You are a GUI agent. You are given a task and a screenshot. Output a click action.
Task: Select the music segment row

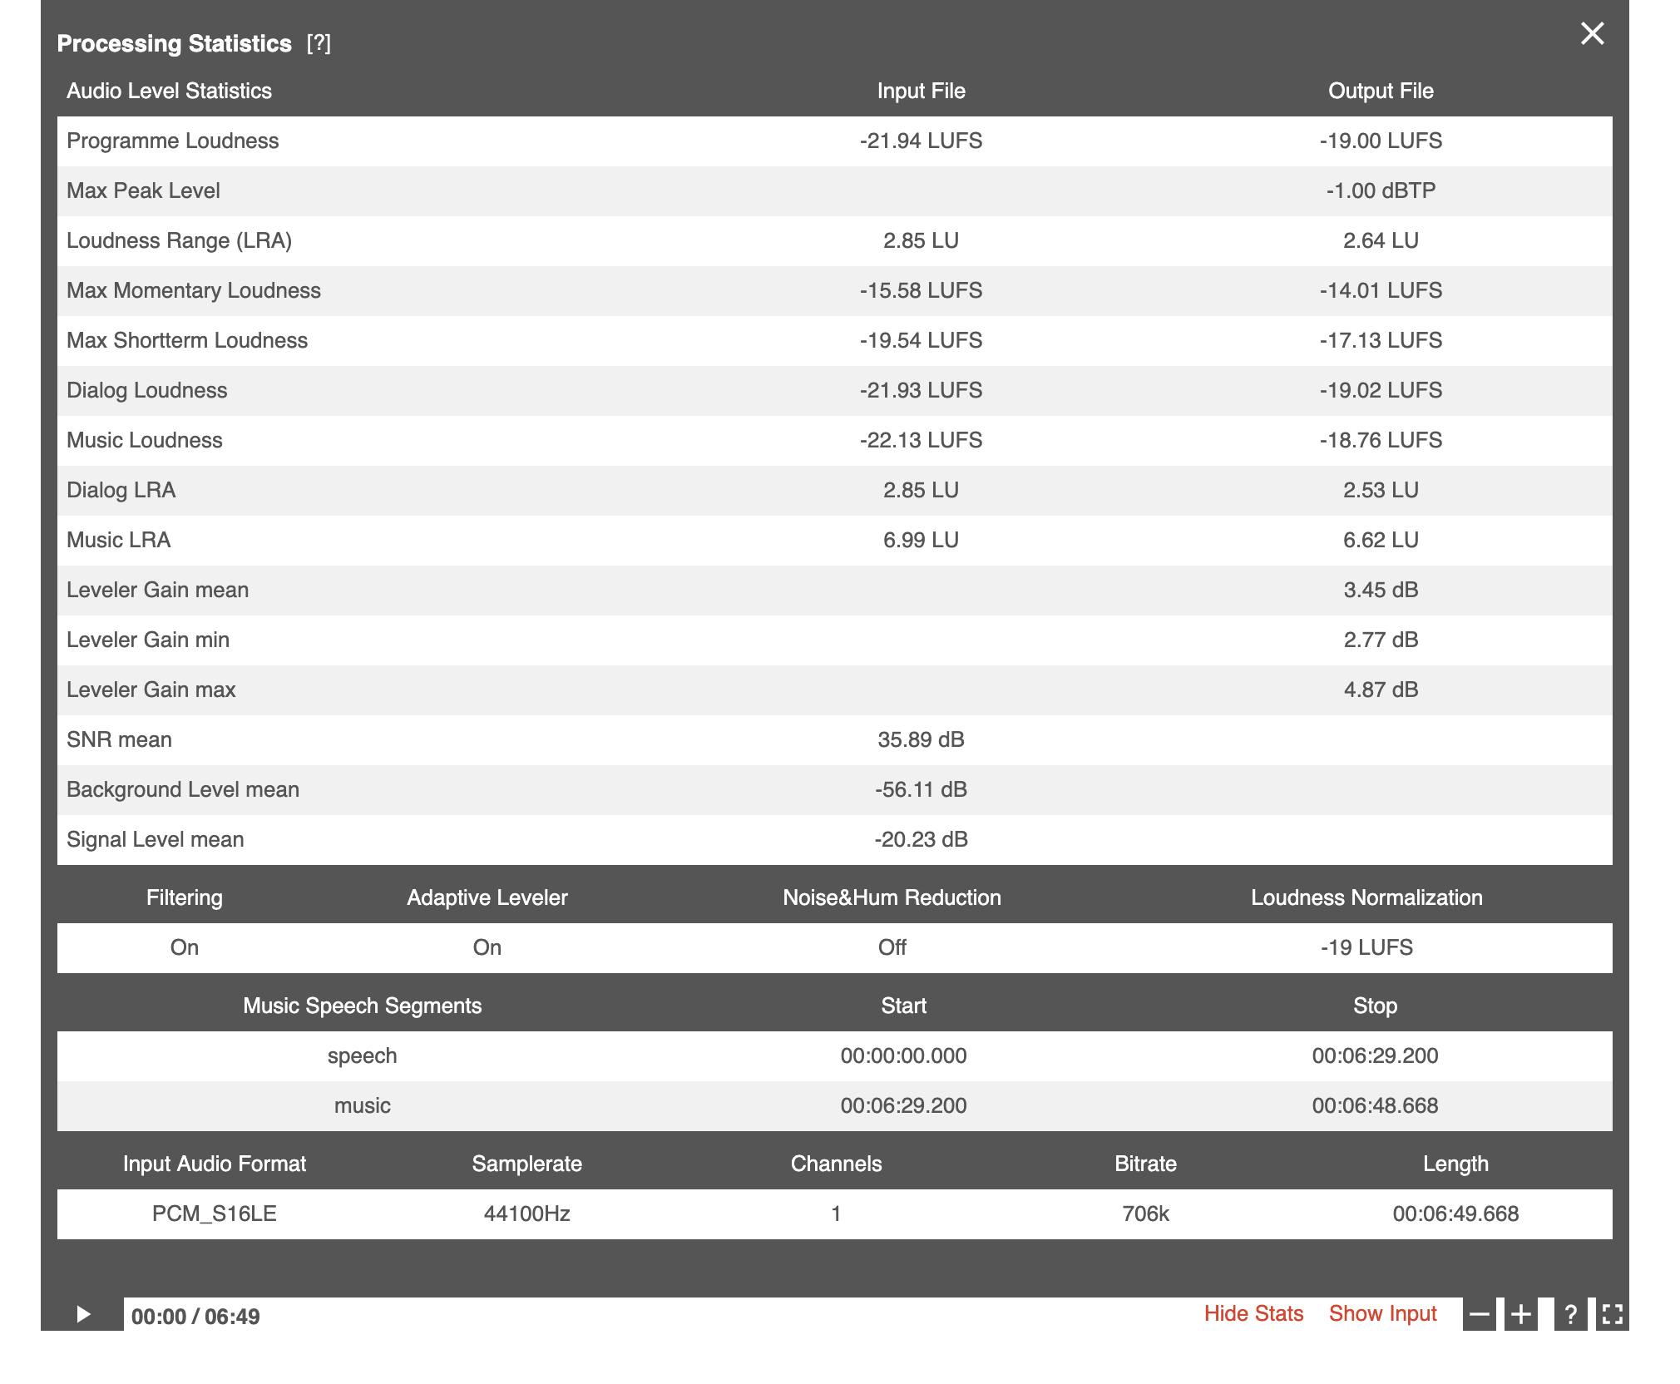click(x=362, y=1105)
